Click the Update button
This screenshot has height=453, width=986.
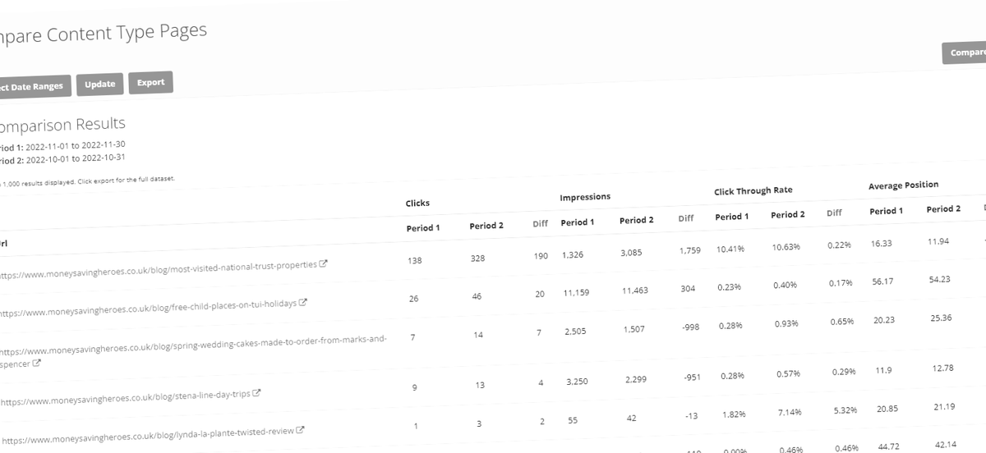(x=99, y=85)
